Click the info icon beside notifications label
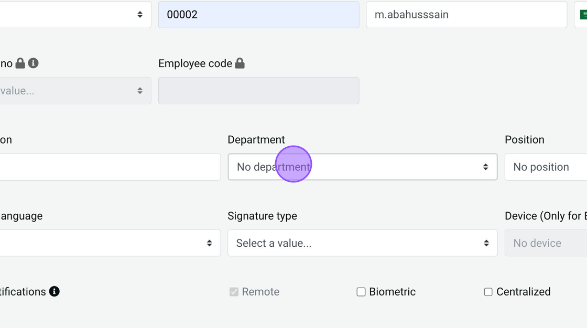The image size is (587, 328). tap(54, 291)
